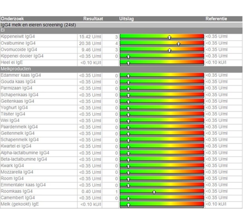Image resolution: width=243 pixels, height=224 pixels.
Task: Click the Uitslag column header
Action: 126,19
